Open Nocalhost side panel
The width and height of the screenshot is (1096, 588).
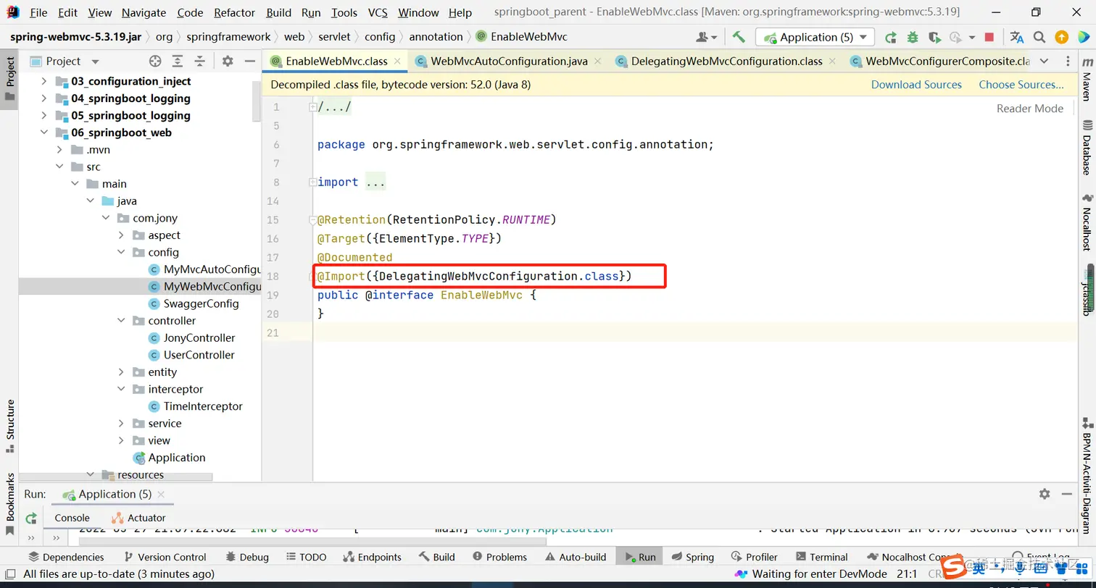tap(1087, 223)
